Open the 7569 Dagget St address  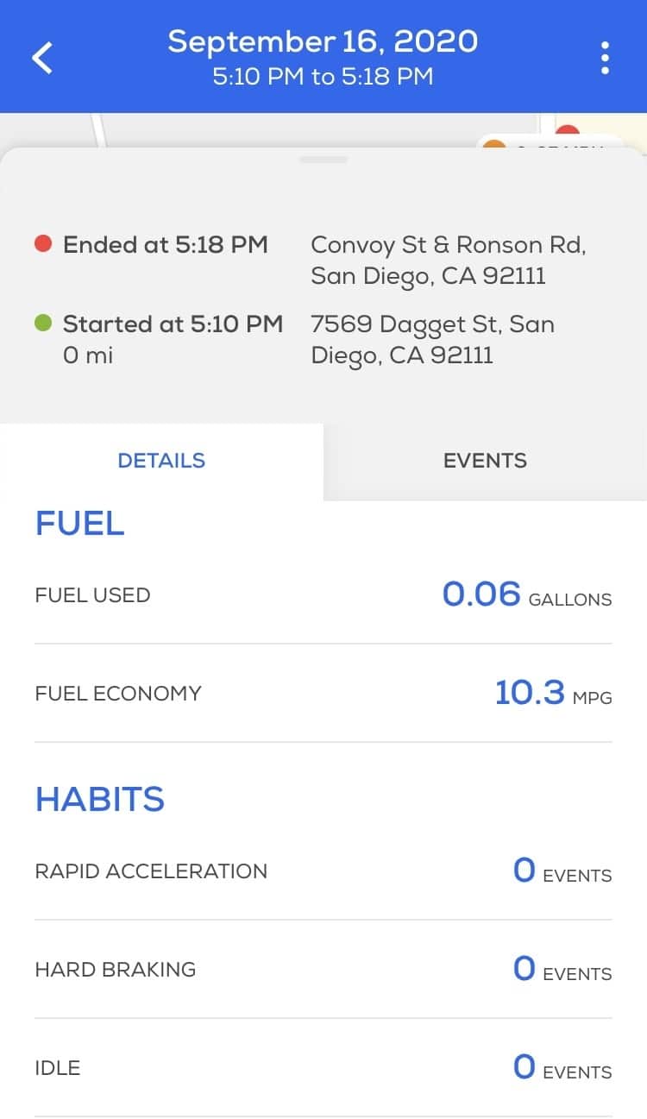(x=433, y=340)
